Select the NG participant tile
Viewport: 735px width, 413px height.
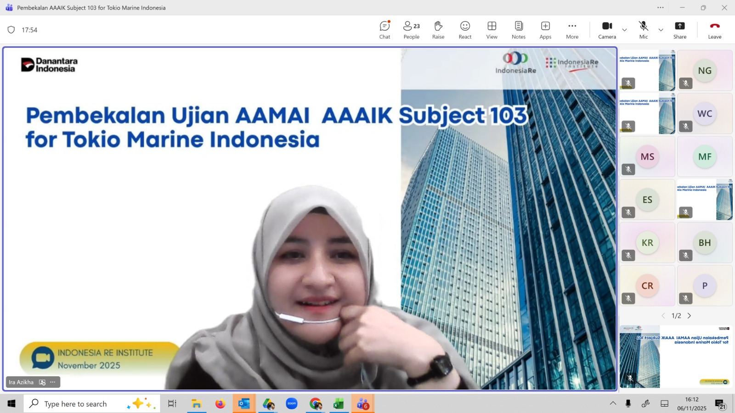[x=704, y=71]
